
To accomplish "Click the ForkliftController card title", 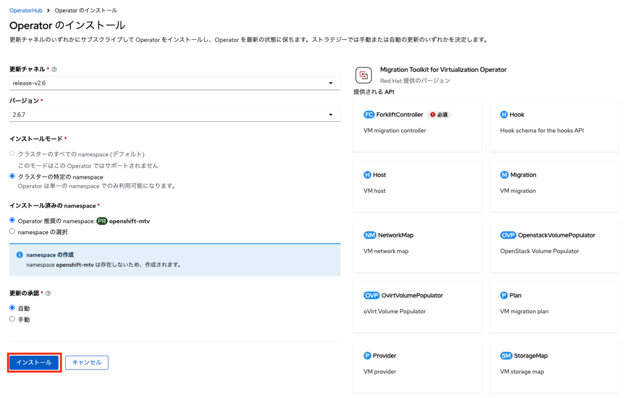I will click(400, 115).
